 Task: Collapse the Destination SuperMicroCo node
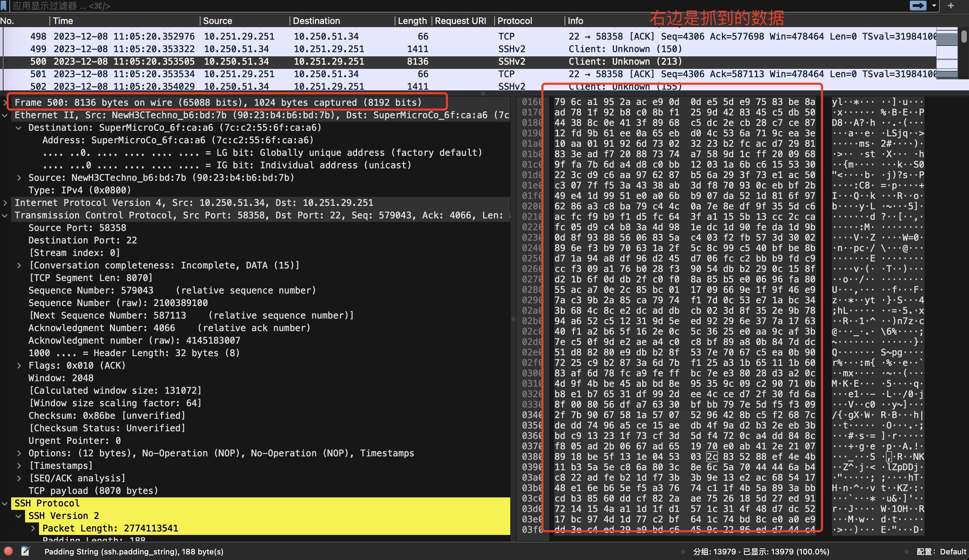coord(19,128)
